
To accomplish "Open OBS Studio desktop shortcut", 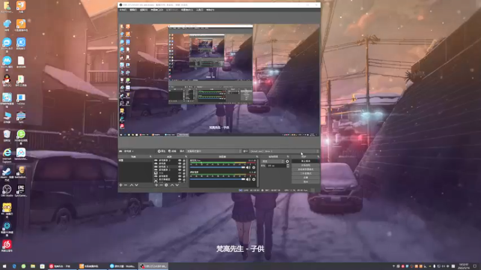I will point(7,191).
